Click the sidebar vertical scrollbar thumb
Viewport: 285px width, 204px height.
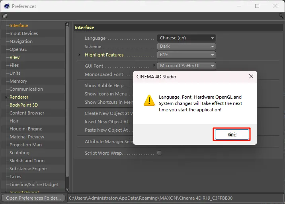click(x=67, y=102)
